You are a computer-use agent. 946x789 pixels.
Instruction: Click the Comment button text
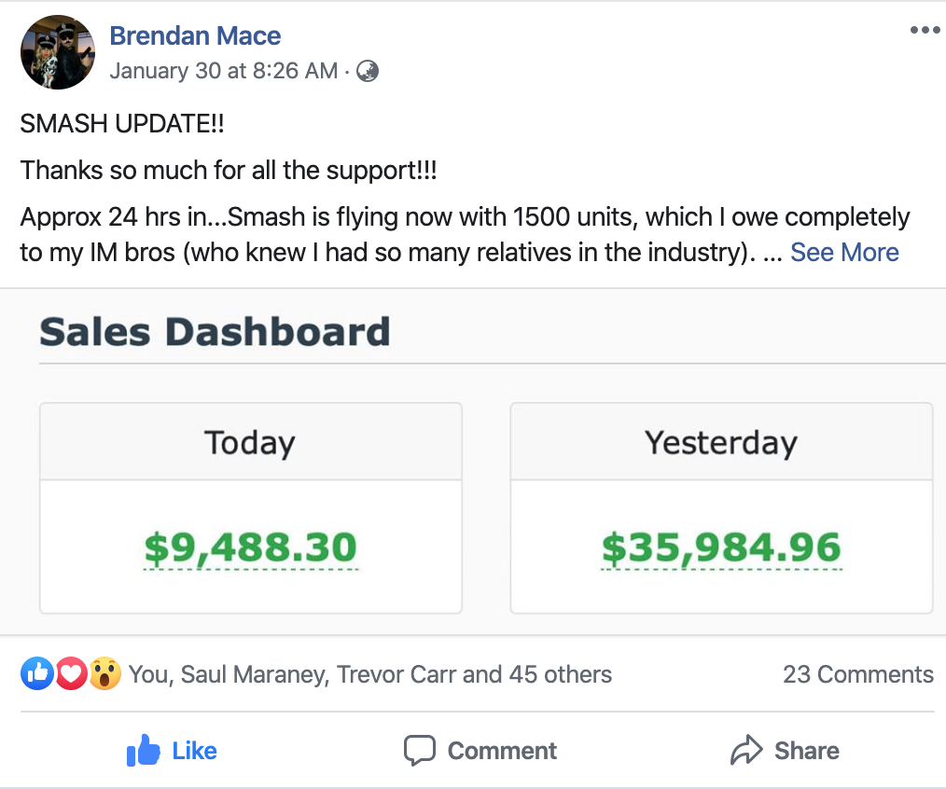point(502,751)
